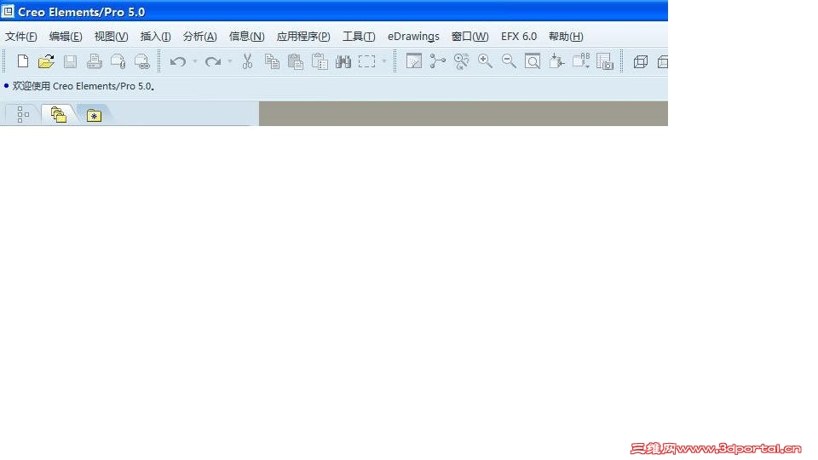Open the 帮助(H) menu
The image size is (818, 460).
[x=566, y=37]
